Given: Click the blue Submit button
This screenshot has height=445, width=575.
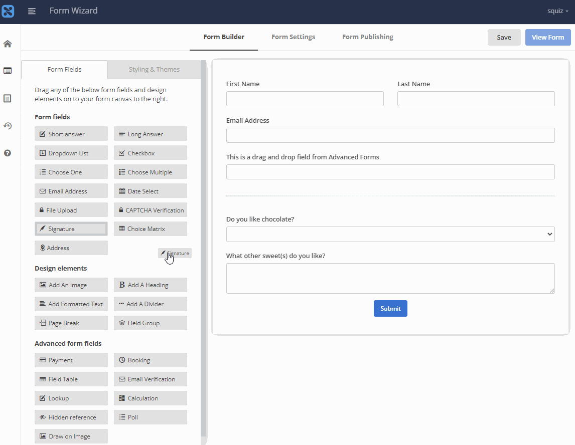Looking at the screenshot, I should pos(390,308).
